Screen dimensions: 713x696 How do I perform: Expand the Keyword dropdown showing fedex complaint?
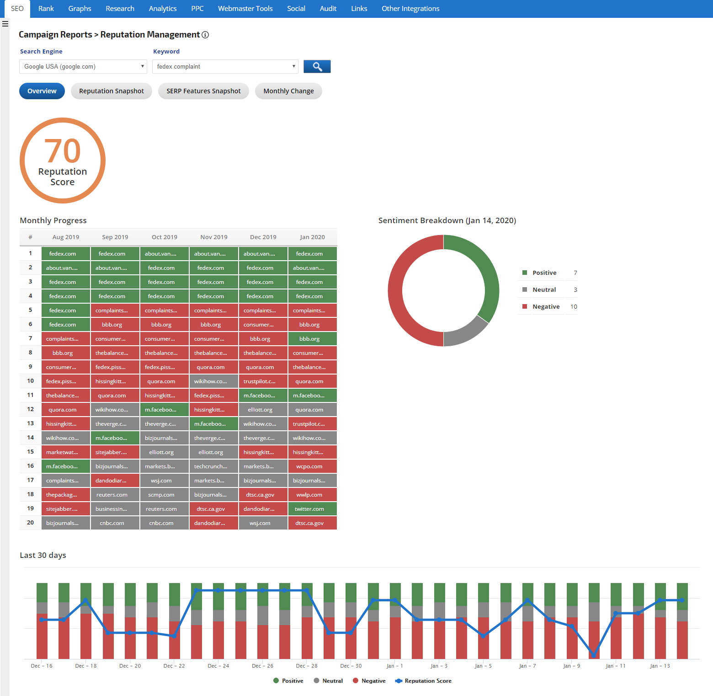225,66
